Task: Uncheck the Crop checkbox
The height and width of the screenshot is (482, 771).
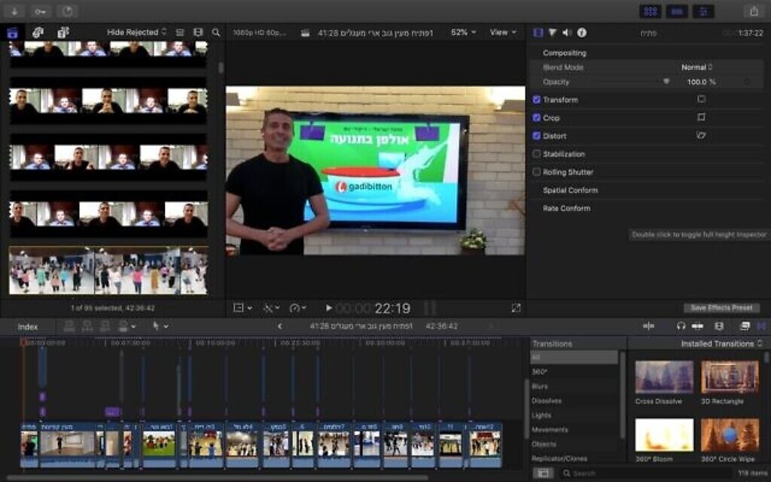Action: click(536, 117)
